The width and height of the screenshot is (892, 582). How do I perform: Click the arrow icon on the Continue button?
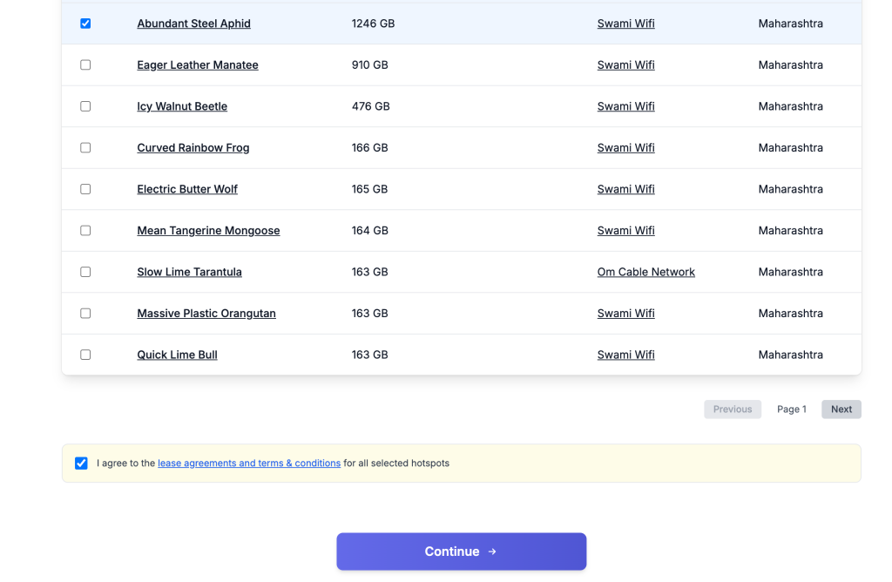click(x=493, y=552)
